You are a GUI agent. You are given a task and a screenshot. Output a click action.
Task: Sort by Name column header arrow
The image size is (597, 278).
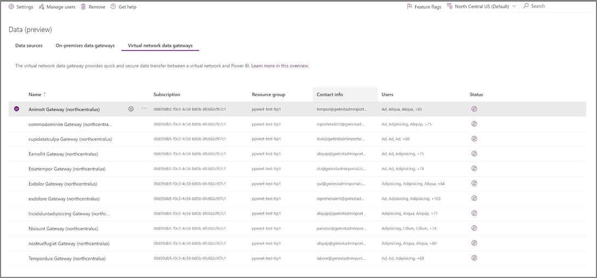(x=44, y=94)
